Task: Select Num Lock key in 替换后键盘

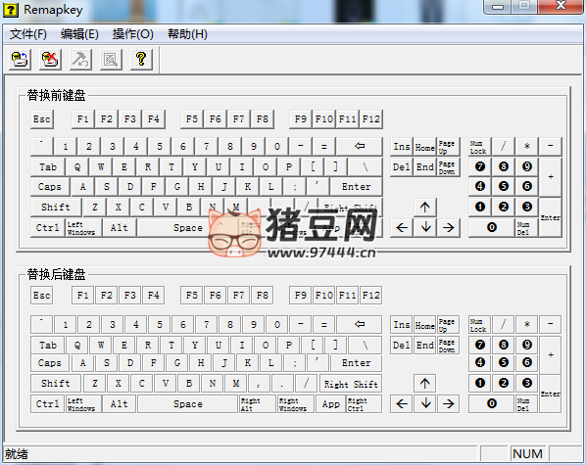Action: (x=480, y=324)
